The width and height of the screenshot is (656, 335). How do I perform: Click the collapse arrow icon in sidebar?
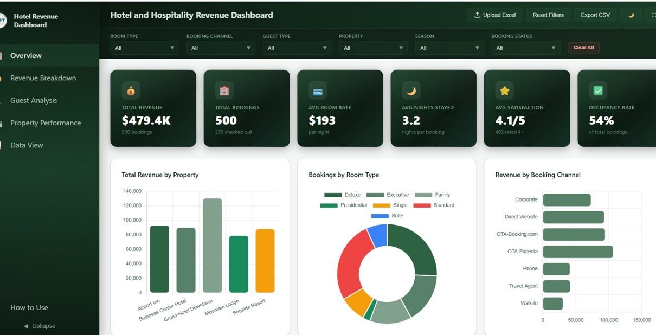pyautogui.click(x=26, y=326)
